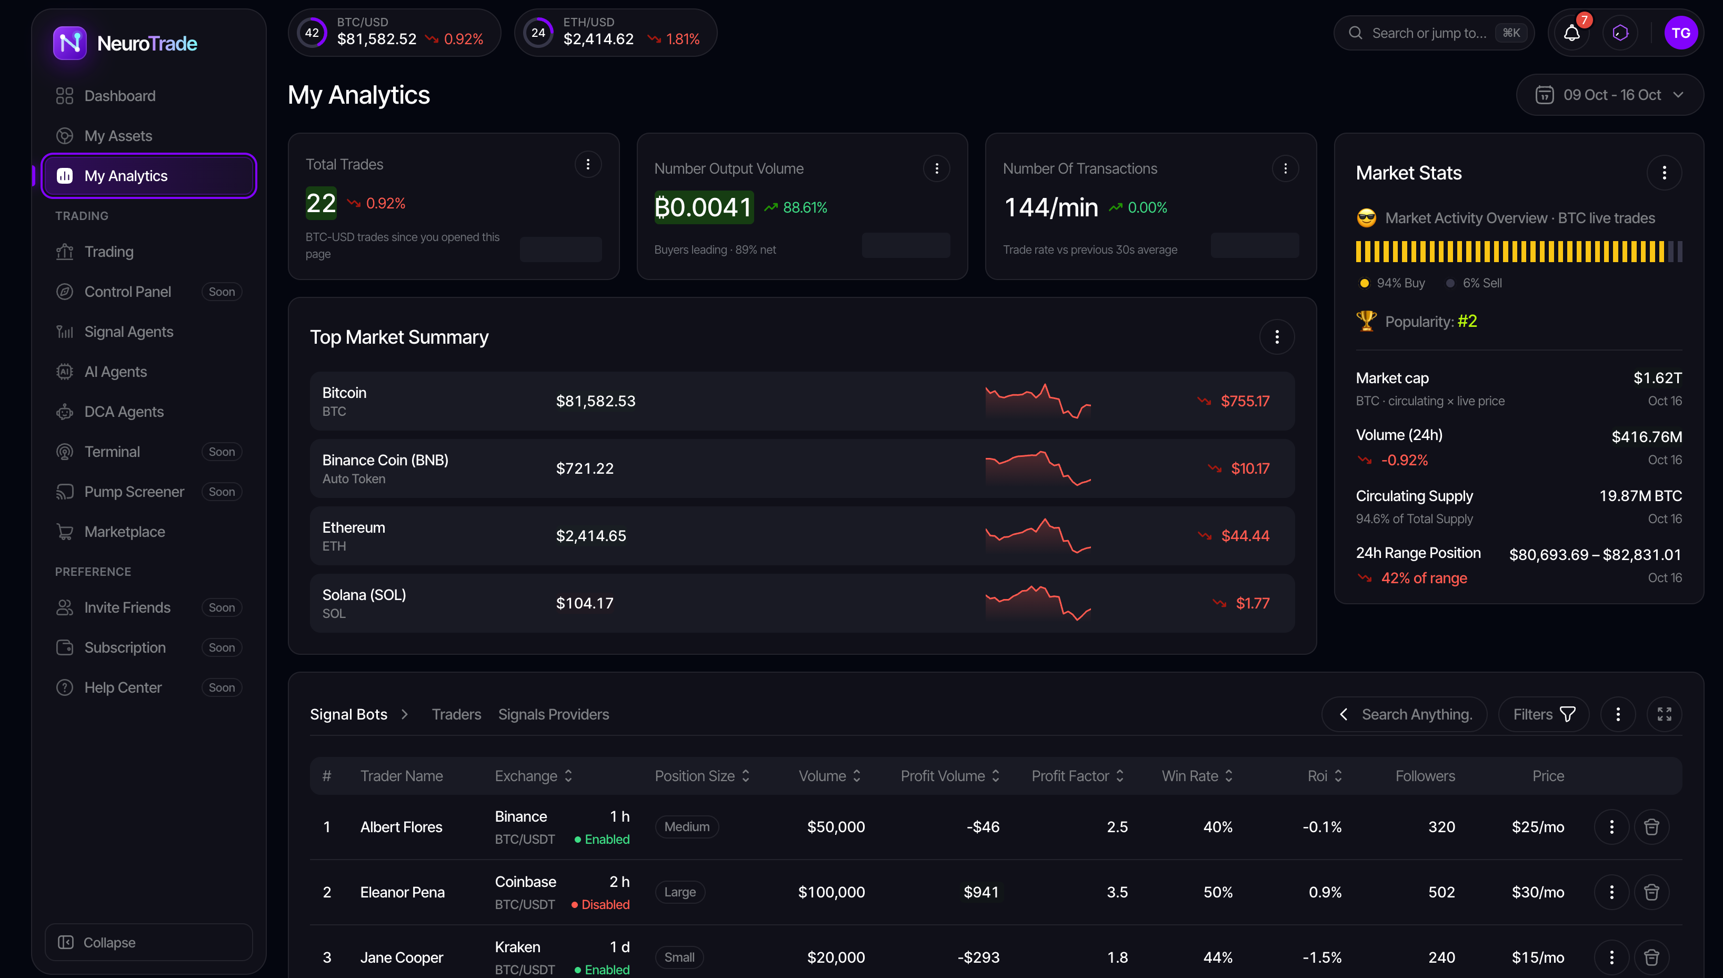The width and height of the screenshot is (1723, 978).
Task: Delete Eleanor Pena row via trash icon
Action: click(x=1651, y=892)
